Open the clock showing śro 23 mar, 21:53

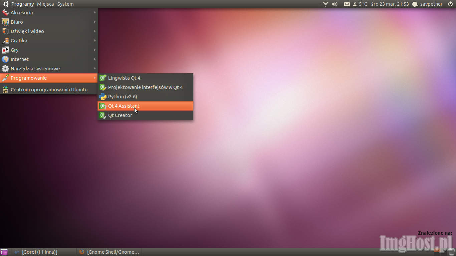[x=390, y=4]
